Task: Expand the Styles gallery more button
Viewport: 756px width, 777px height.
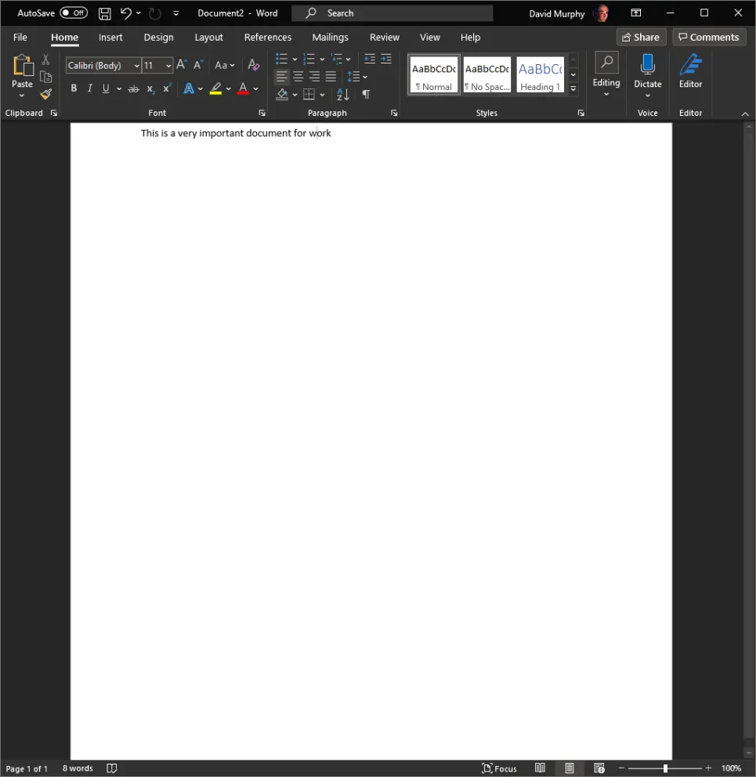Action: coord(573,89)
